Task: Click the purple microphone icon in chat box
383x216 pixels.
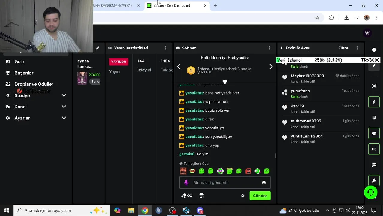Action: pos(186,182)
